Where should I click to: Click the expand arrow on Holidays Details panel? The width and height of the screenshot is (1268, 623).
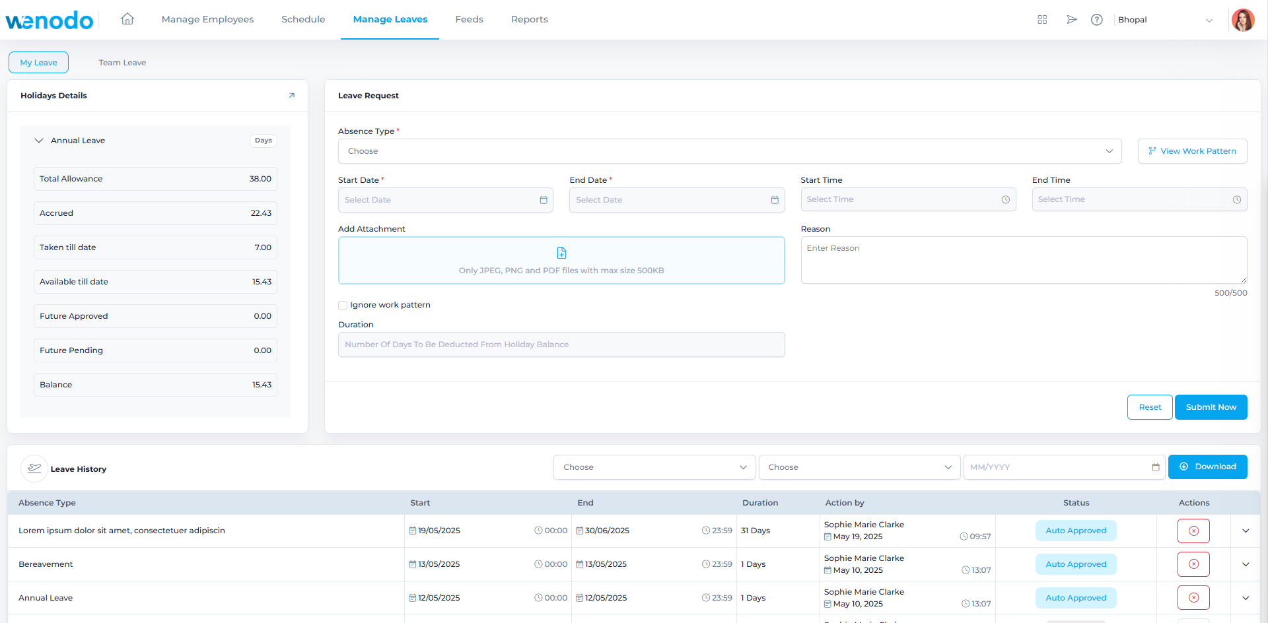pos(291,95)
